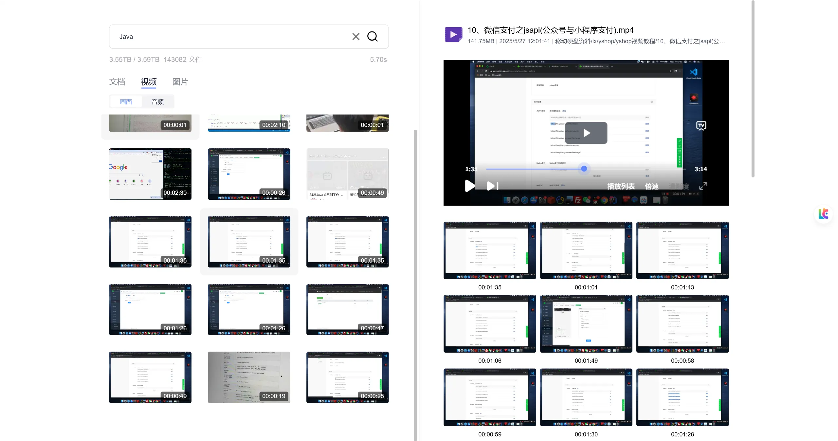Click the right detail panel scrollbar
Viewport: 838px width, 441px height.
click(753, 89)
